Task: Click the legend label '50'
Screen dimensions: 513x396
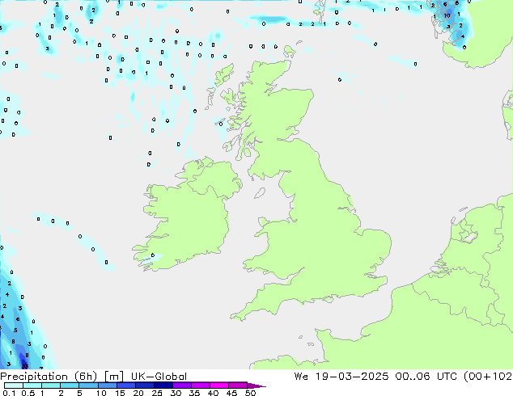Action: coord(250,393)
